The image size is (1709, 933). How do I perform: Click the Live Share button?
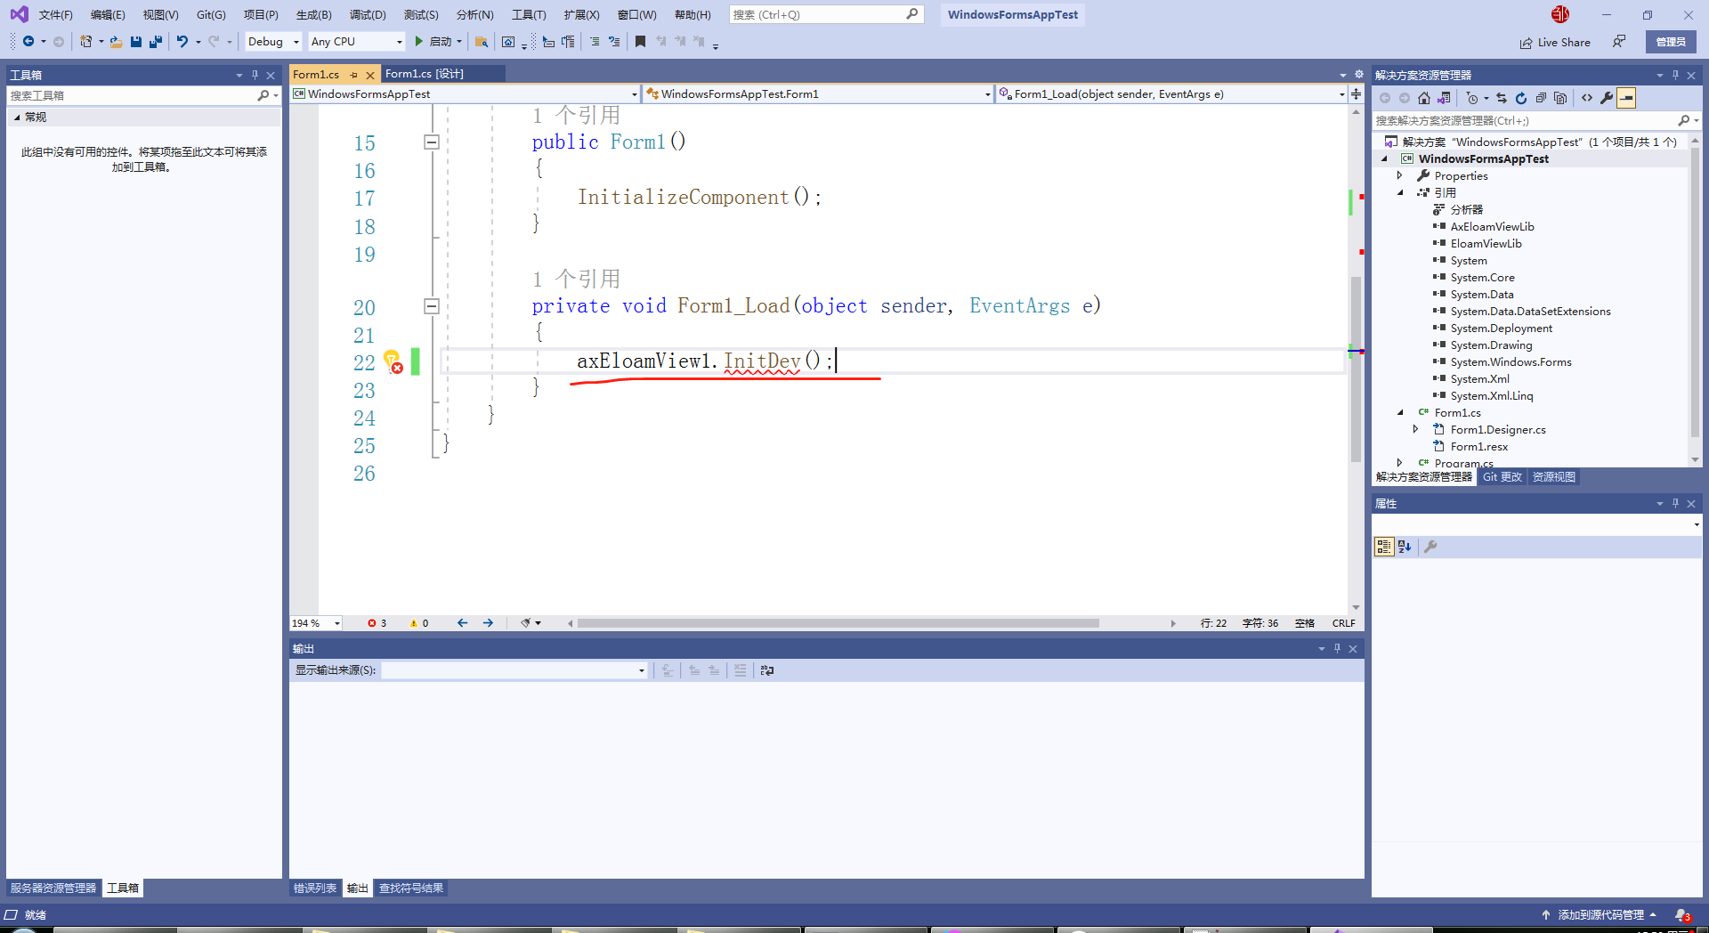1554,42
